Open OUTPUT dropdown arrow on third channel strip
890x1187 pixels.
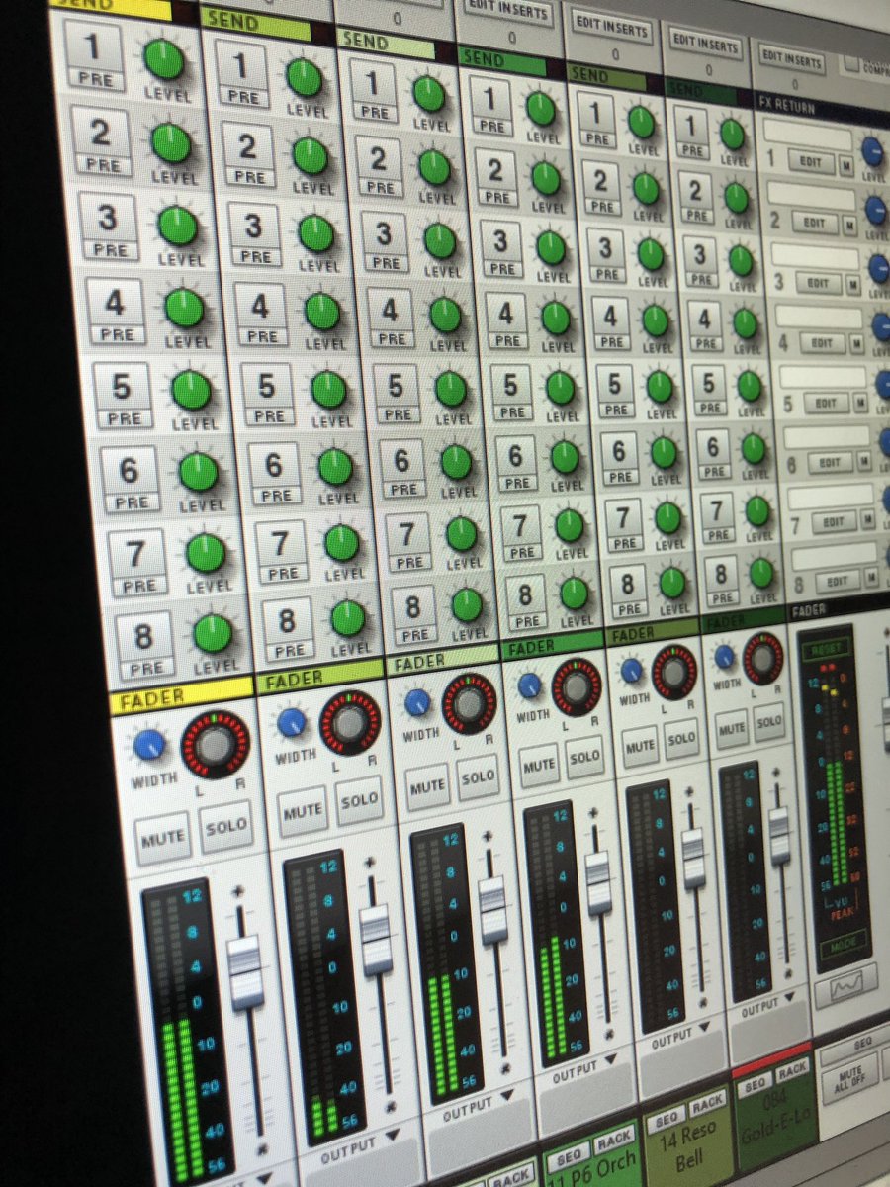click(506, 1095)
